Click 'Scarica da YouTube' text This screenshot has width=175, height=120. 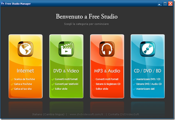(x=25, y=79)
